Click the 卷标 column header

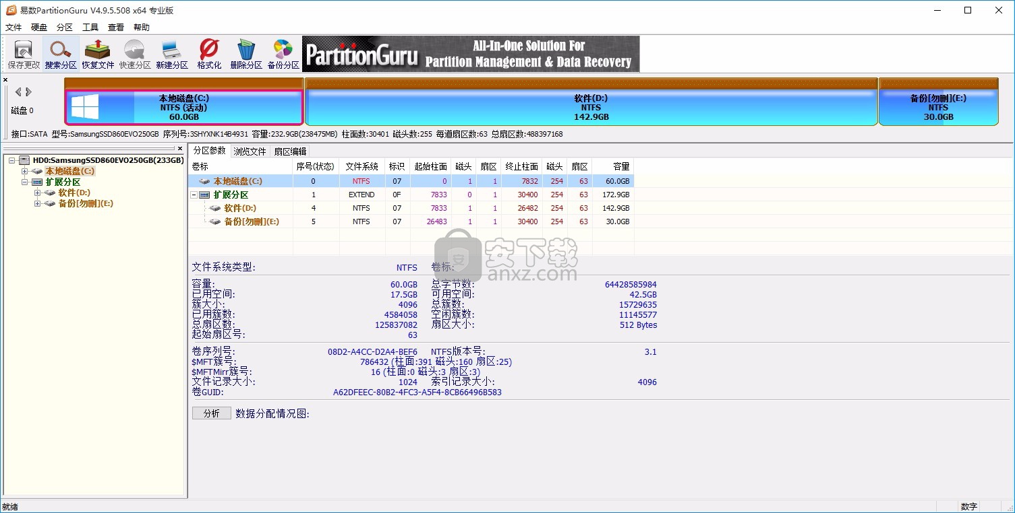pos(240,166)
